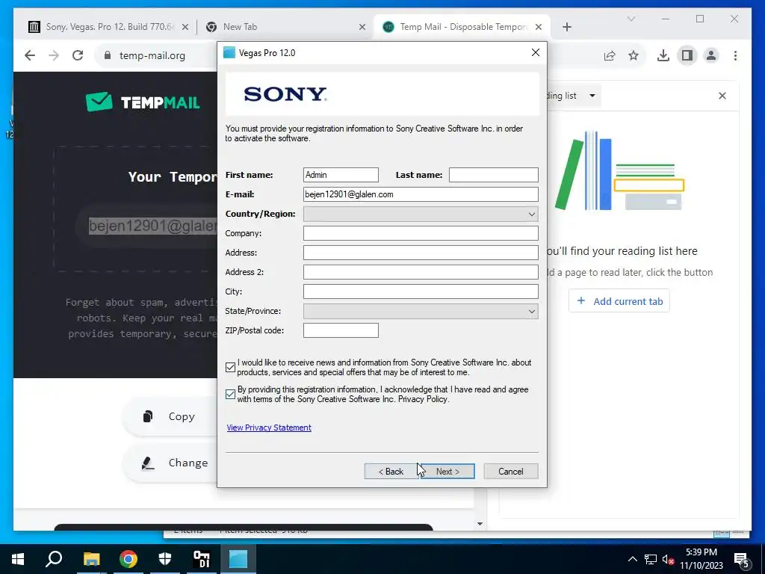Viewport: 765px width, 574px height.
Task: Click the E-mail input field
Action: [x=421, y=194]
